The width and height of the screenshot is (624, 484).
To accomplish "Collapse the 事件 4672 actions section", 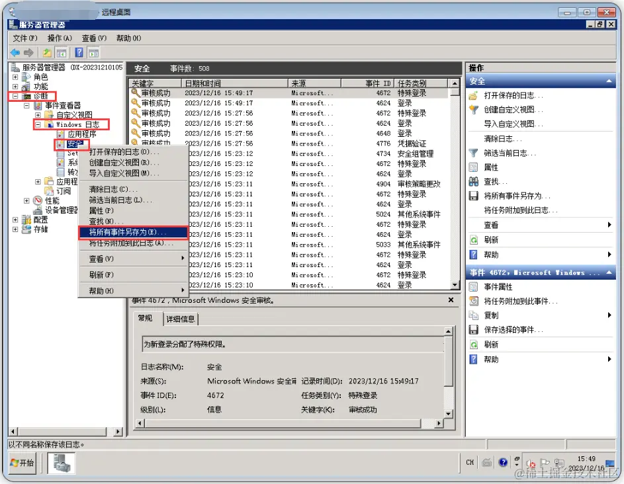I will 609,272.
